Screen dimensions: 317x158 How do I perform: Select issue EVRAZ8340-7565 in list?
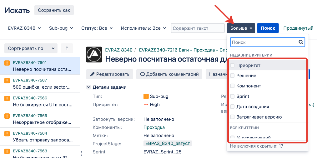(40, 119)
